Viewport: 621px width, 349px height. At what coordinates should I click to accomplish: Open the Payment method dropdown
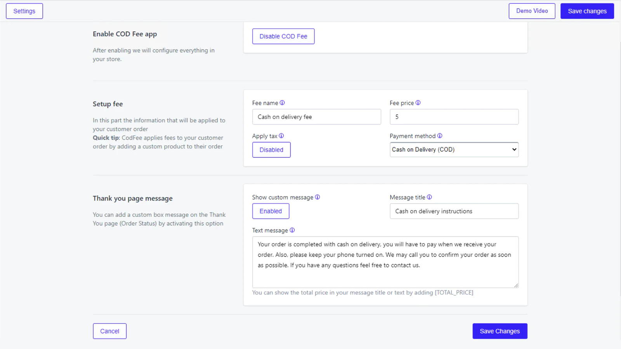(454, 150)
